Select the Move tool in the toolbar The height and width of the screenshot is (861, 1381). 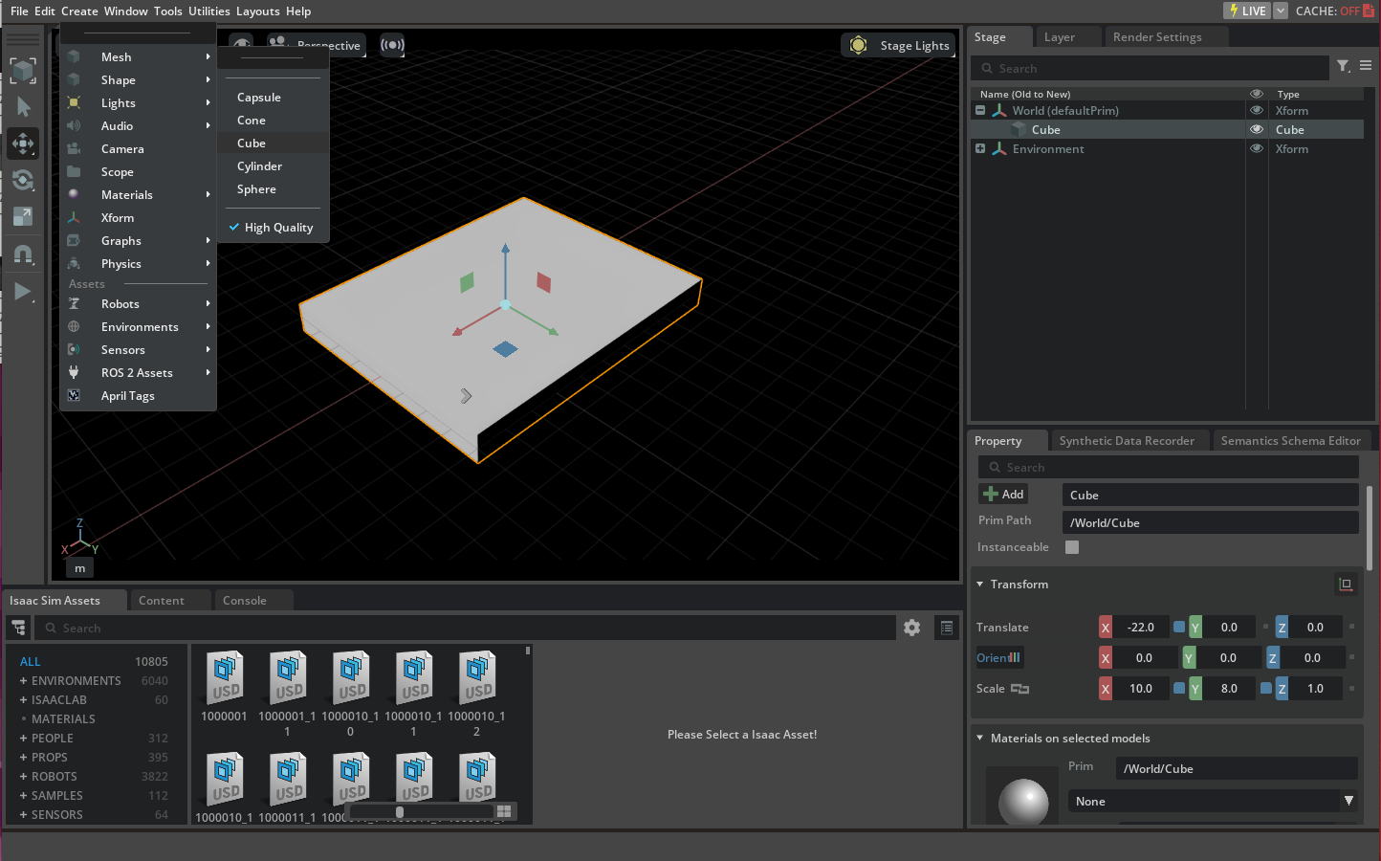pyautogui.click(x=22, y=143)
